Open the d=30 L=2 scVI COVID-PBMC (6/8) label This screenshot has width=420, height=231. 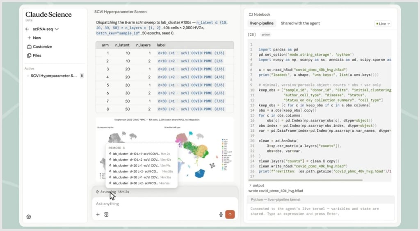191,93
